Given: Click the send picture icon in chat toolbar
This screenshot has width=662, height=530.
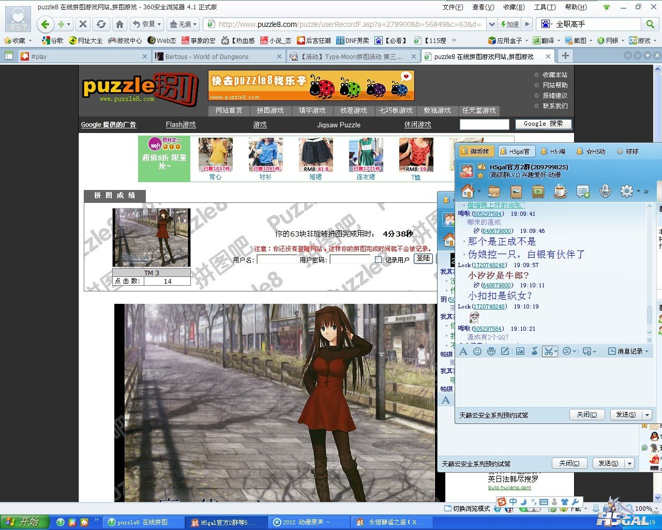Looking at the screenshot, I should pos(520,351).
